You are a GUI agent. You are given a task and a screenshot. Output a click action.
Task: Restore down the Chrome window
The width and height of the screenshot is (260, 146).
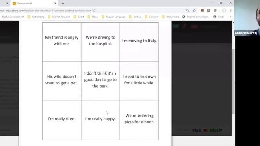[x=221, y=3]
